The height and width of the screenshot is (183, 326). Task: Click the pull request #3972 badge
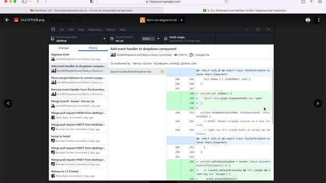148,39
